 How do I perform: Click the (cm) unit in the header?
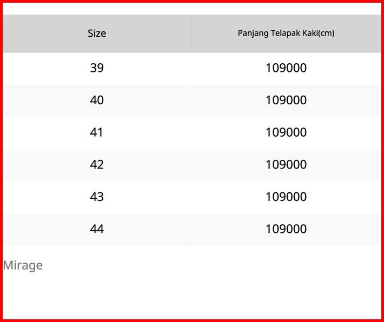coord(326,33)
